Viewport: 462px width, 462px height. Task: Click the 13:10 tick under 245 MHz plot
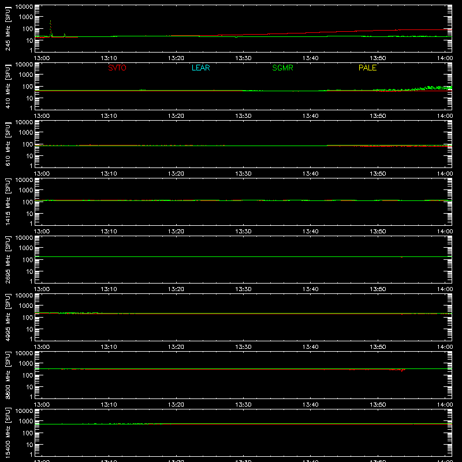(109, 58)
